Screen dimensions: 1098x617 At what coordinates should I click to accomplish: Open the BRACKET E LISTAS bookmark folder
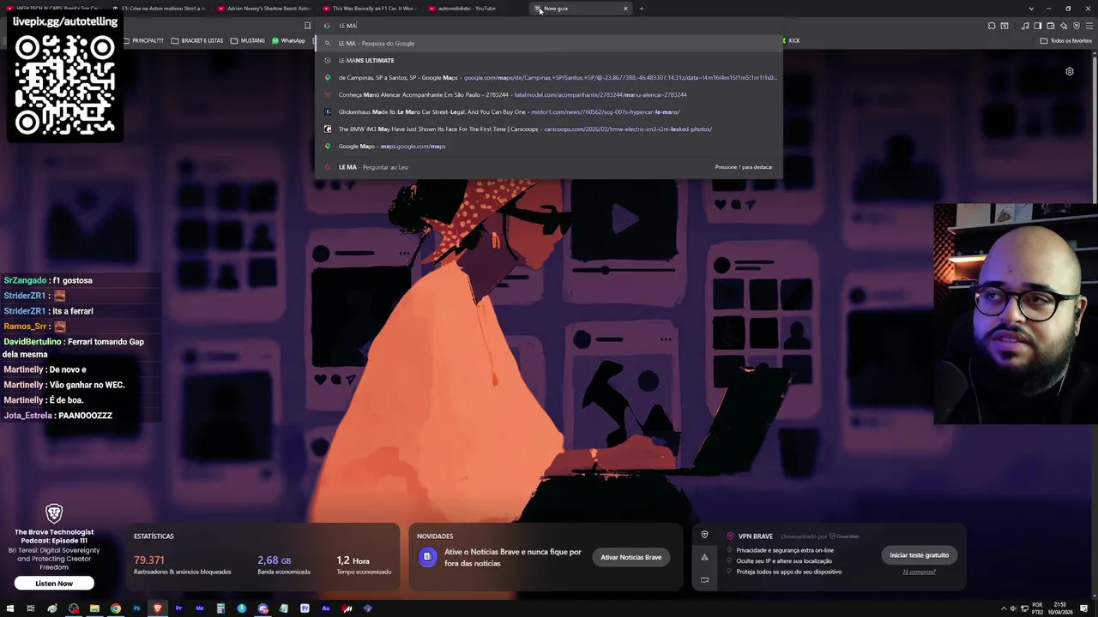coord(197,40)
